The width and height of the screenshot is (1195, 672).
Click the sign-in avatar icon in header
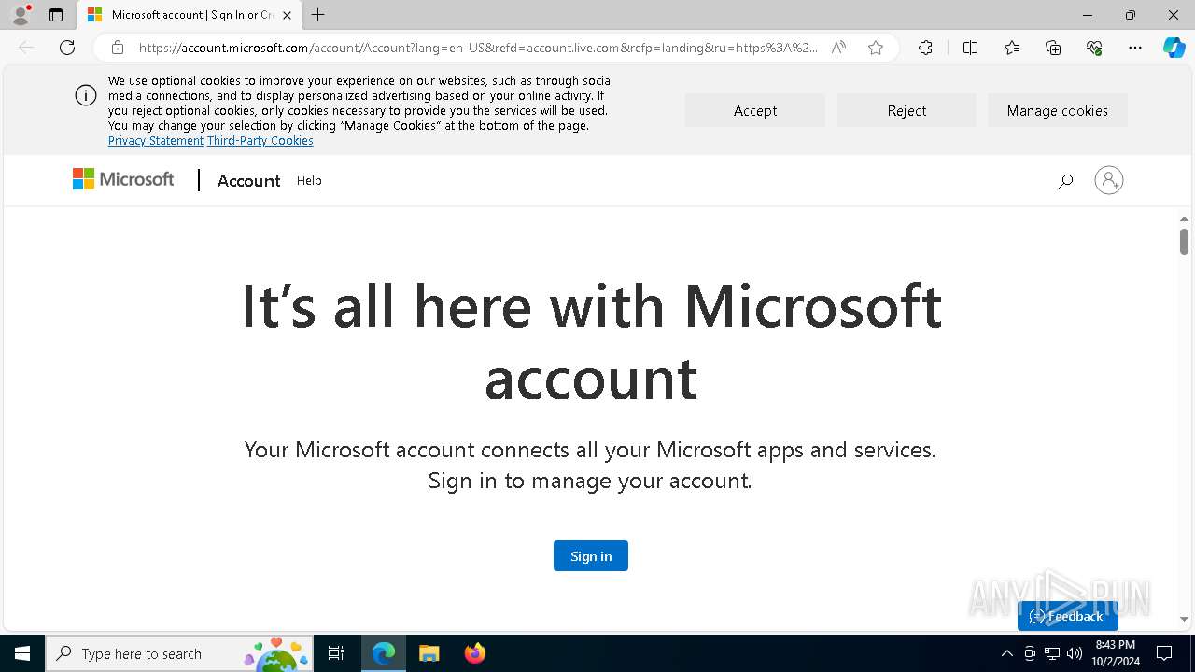(x=1109, y=180)
